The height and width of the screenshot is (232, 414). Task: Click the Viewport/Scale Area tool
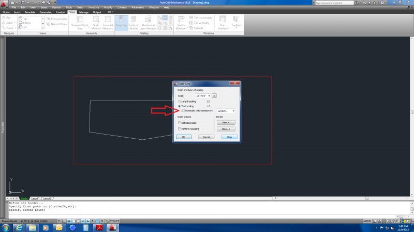(x=80, y=23)
